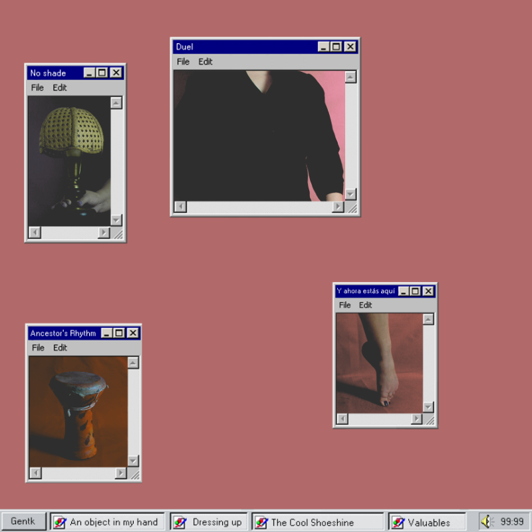The width and height of the screenshot is (532, 532).
Task: Open the Valuables taskbar item
Action: (427, 522)
